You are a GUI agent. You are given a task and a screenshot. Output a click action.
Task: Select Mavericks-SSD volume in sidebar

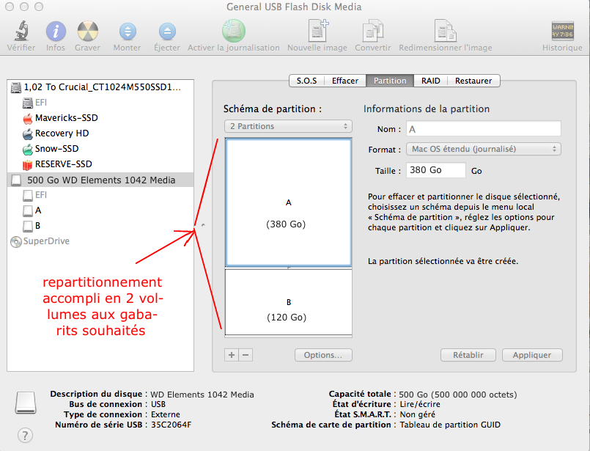[66, 118]
